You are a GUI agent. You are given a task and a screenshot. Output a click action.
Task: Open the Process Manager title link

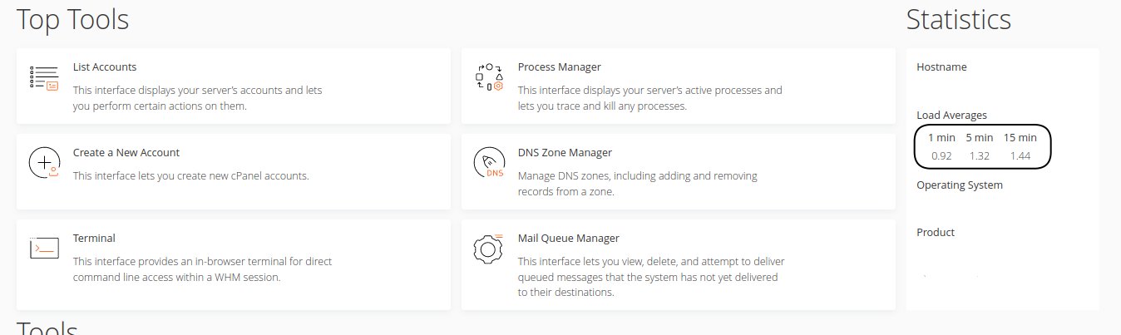click(x=559, y=67)
